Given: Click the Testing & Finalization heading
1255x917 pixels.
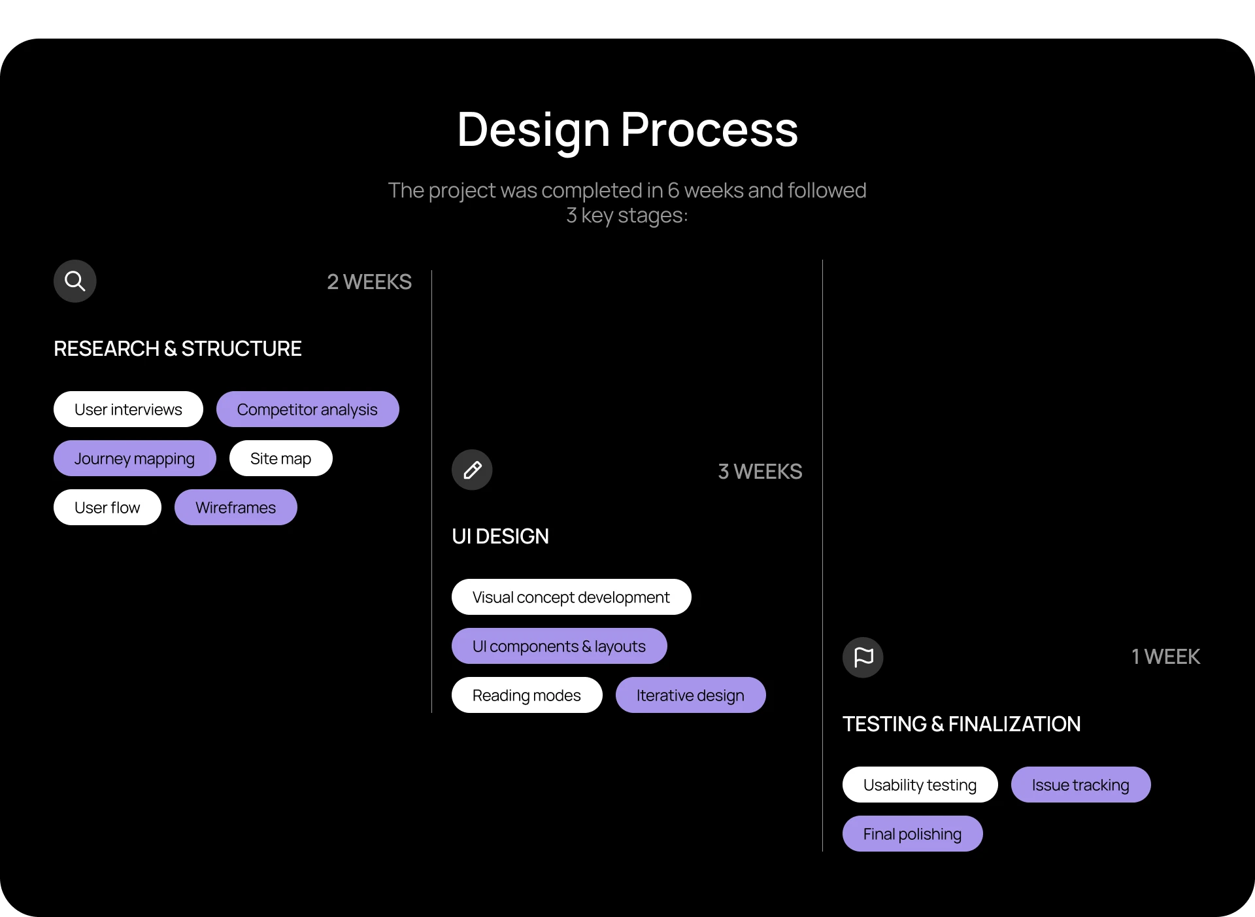Looking at the screenshot, I should [962, 724].
